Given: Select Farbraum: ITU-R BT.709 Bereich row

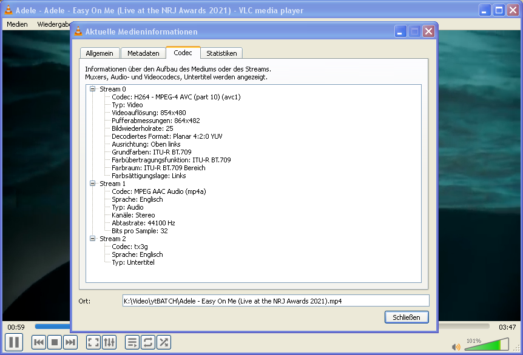Looking at the screenshot, I should pyautogui.click(x=158, y=168).
